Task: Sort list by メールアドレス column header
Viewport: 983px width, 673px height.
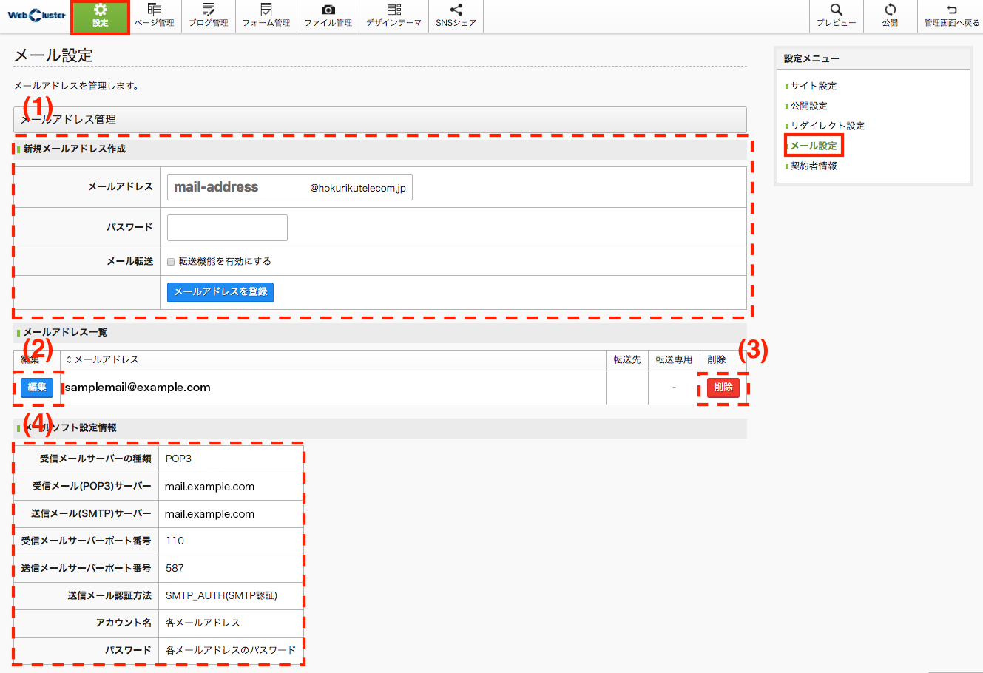Action: [x=103, y=360]
